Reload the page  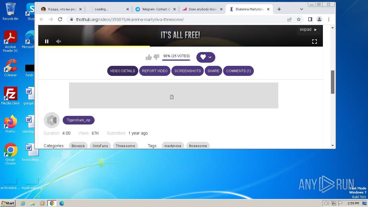coord(60,19)
